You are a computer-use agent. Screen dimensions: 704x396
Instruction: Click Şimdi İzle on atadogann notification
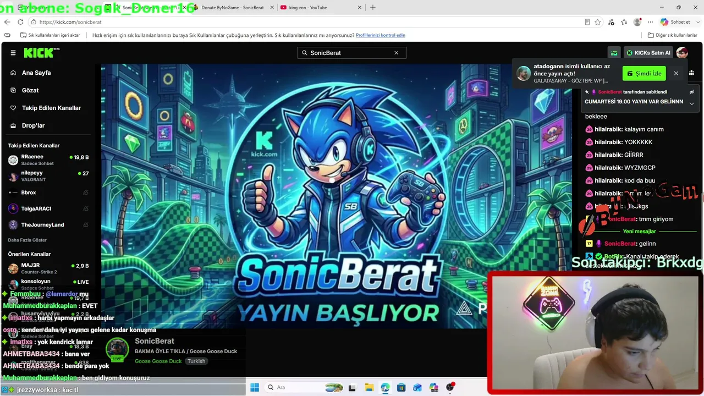tap(644, 73)
